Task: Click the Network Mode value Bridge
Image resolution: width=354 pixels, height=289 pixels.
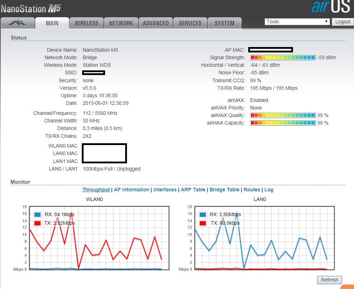Action: pyautogui.click(x=90, y=57)
